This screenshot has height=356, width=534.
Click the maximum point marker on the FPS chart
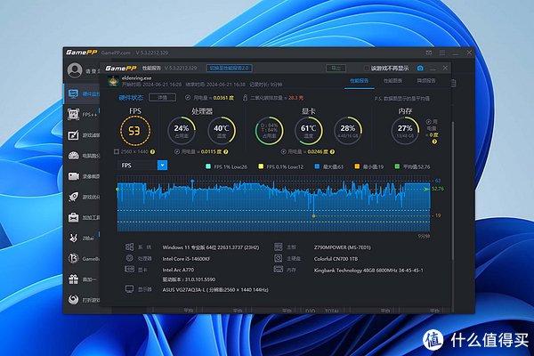[192, 181]
